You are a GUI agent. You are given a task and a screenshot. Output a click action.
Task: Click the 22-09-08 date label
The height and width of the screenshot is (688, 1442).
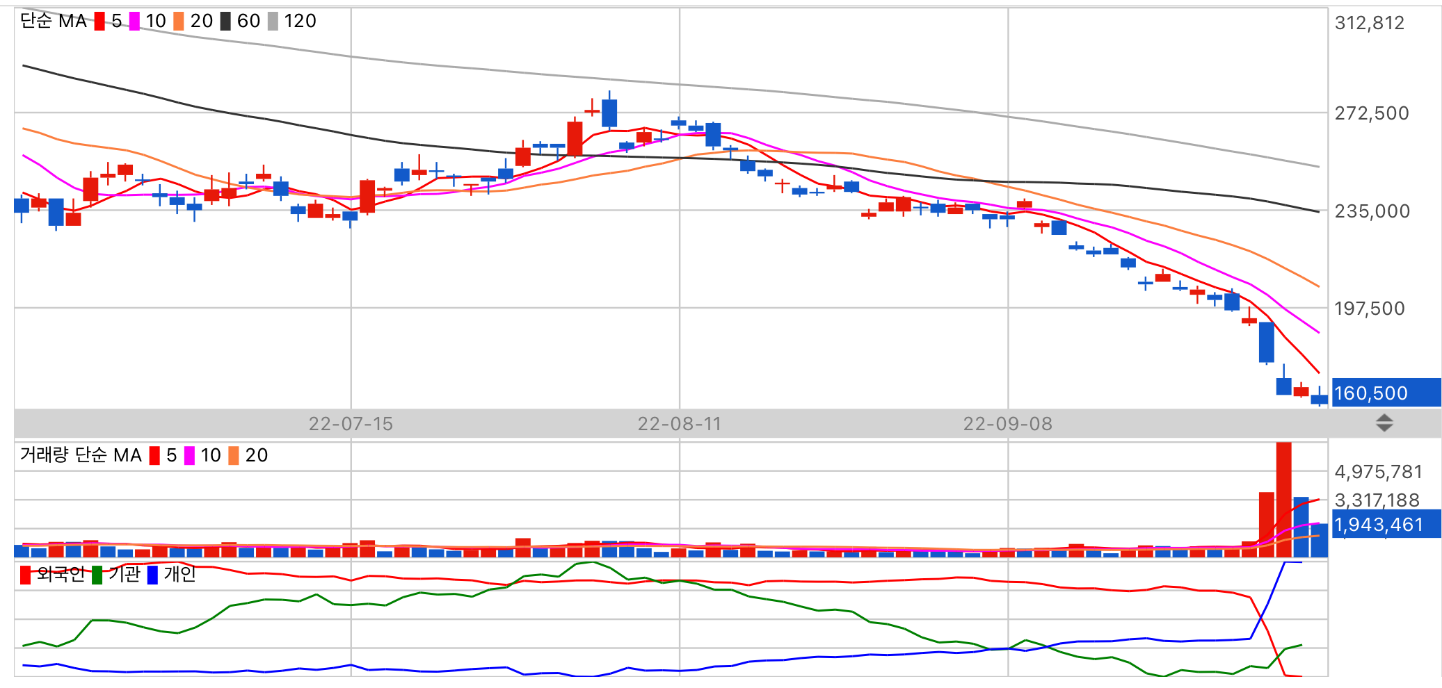[1008, 424]
